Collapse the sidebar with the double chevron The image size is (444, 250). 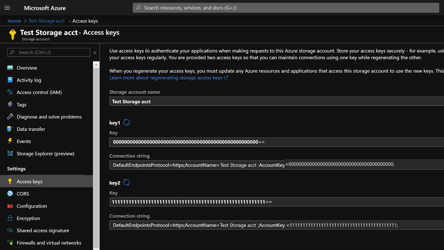(95, 52)
